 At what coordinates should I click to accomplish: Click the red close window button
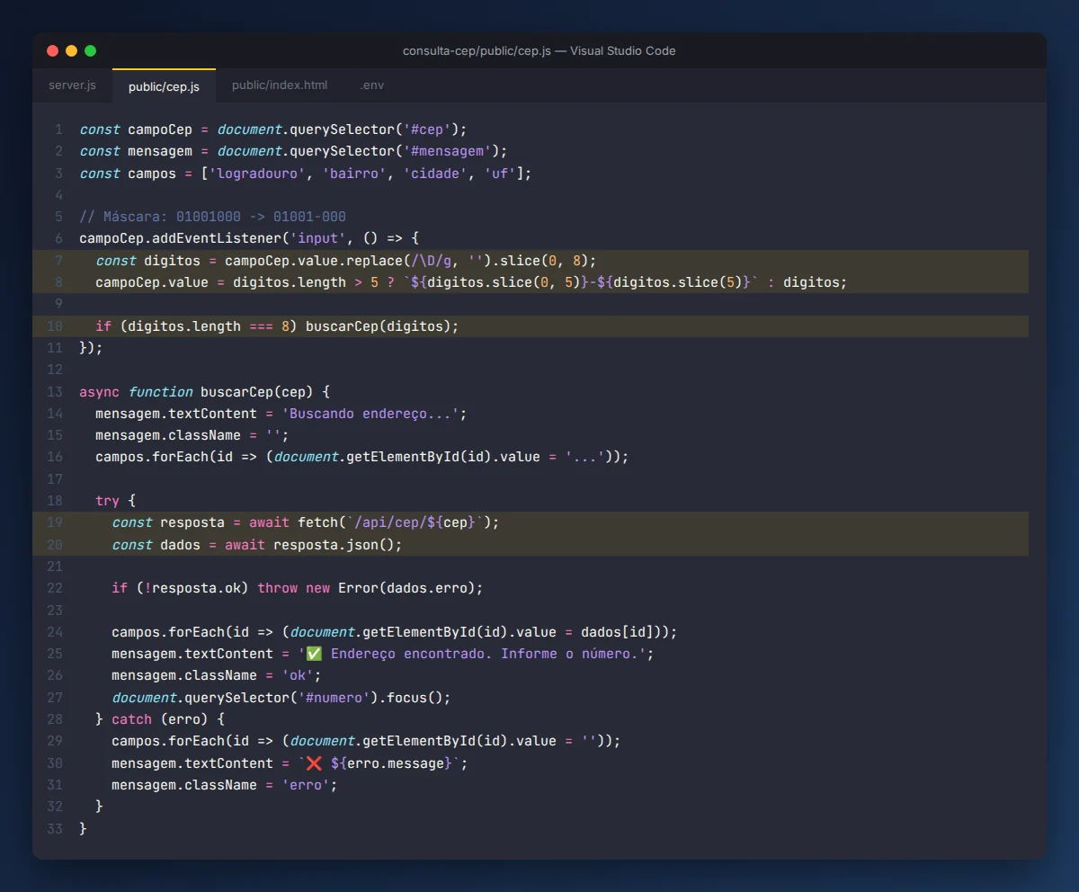click(x=52, y=51)
